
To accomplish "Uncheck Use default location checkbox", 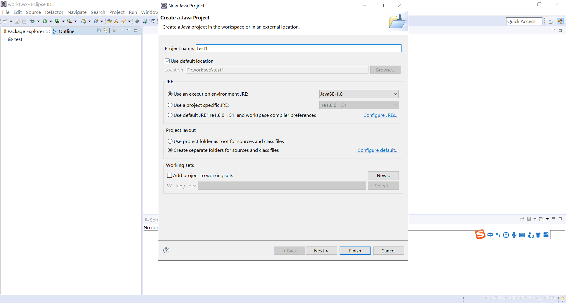I will point(167,61).
